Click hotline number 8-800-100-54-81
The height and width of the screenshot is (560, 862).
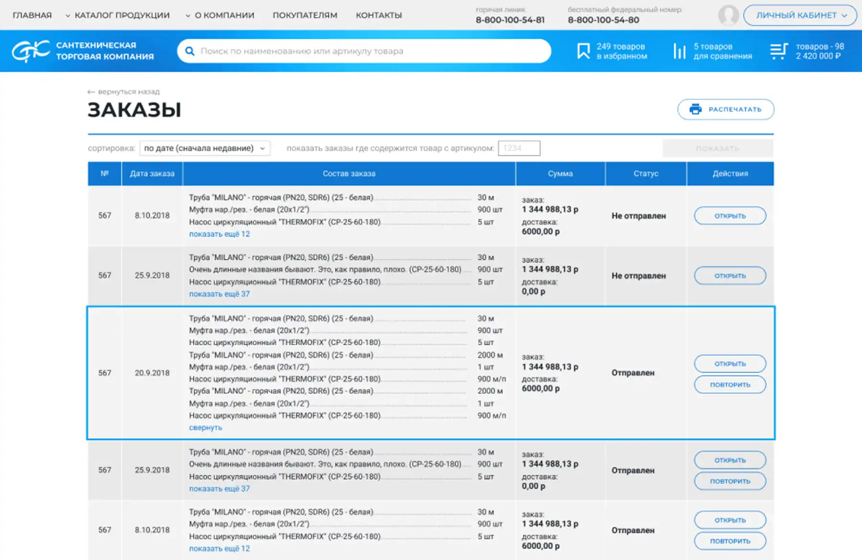(510, 20)
